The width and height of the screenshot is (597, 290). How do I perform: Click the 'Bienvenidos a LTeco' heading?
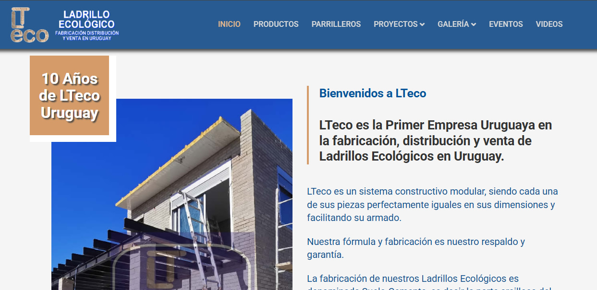[x=373, y=93]
